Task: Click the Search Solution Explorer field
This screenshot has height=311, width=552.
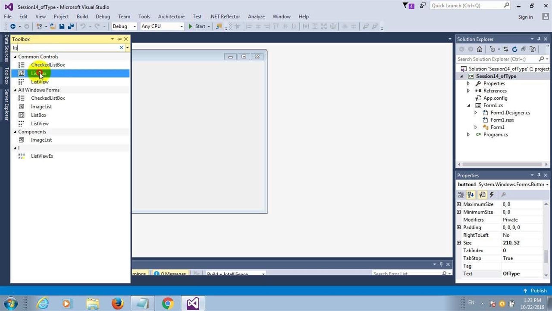Action: [x=496, y=59]
